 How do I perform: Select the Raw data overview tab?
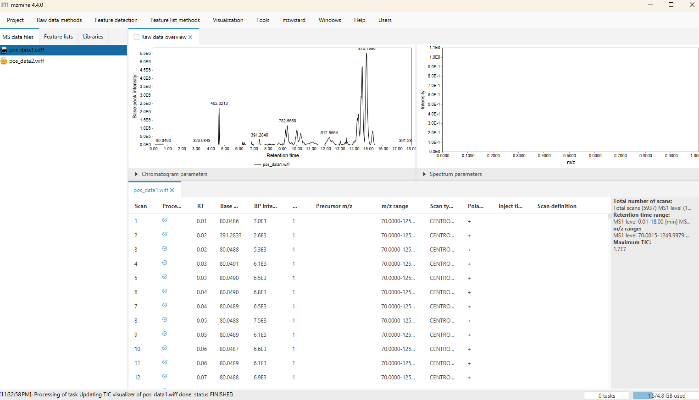[x=164, y=37]
